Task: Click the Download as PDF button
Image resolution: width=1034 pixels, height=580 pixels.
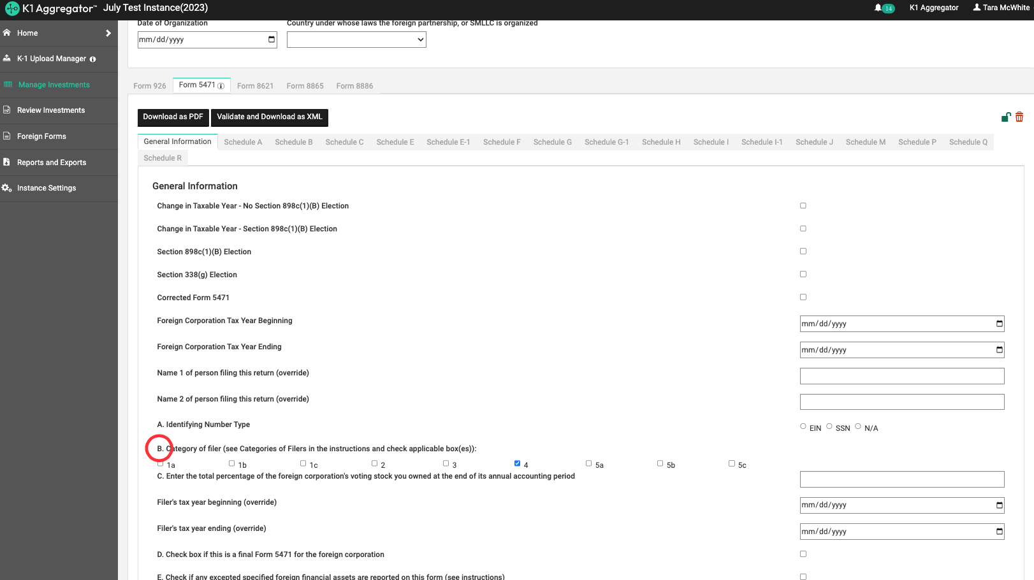Action: (173, 117)
